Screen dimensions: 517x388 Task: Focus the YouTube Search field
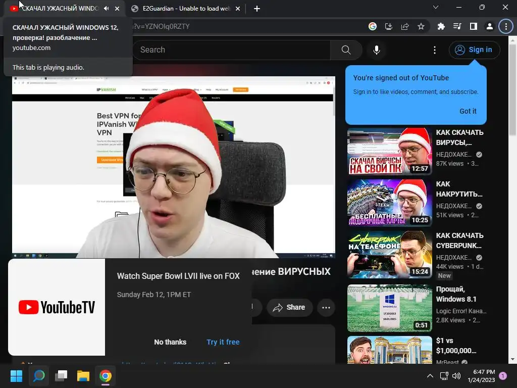pos(231,50)
